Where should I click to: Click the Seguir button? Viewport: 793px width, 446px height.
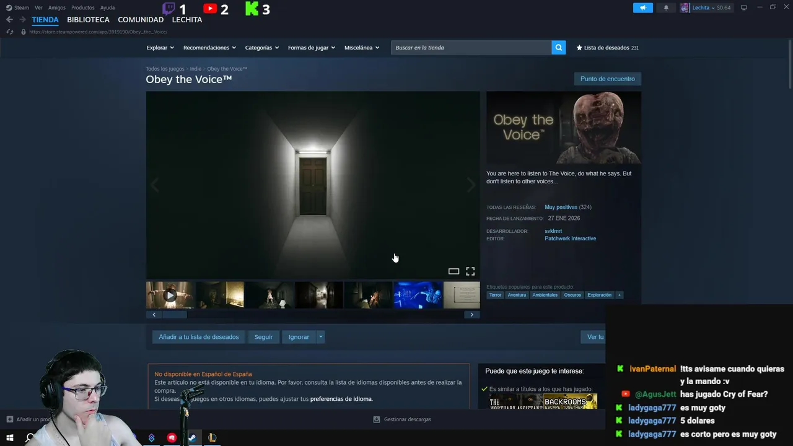(263, 337)
